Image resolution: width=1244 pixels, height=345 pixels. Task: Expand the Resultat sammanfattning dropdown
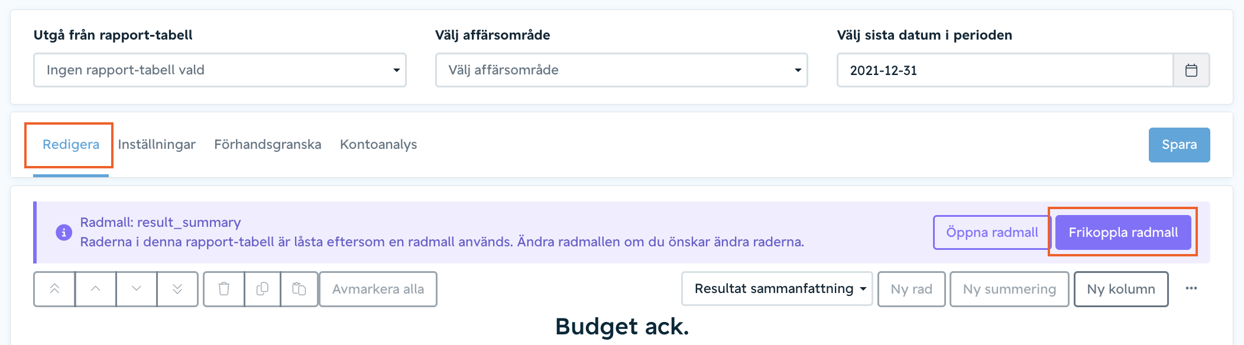coord(777,289)
